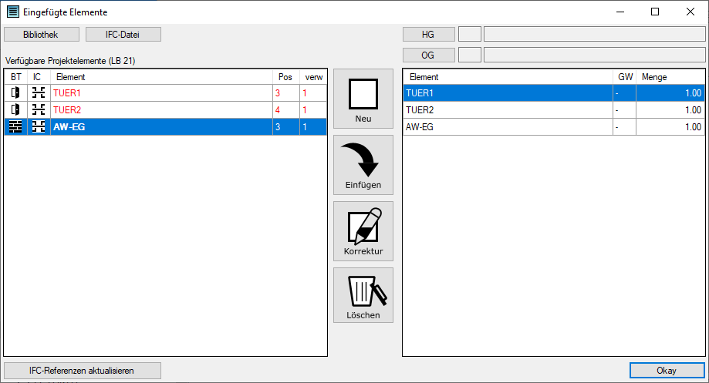This screenshot has height=383, width=709.
Task: Select TUER1 in available project elements
Action: pyautogui.click(x=166, y=93)
